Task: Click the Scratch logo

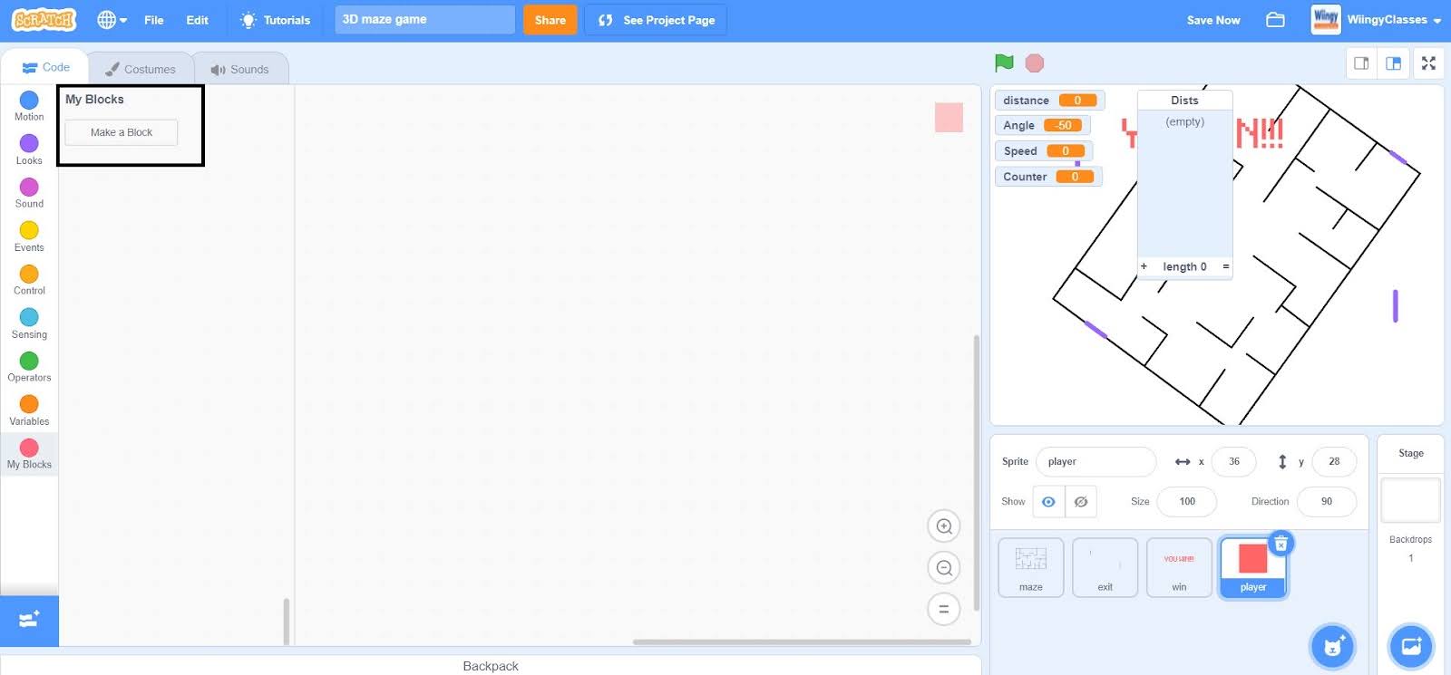Action: click(44, 19)
